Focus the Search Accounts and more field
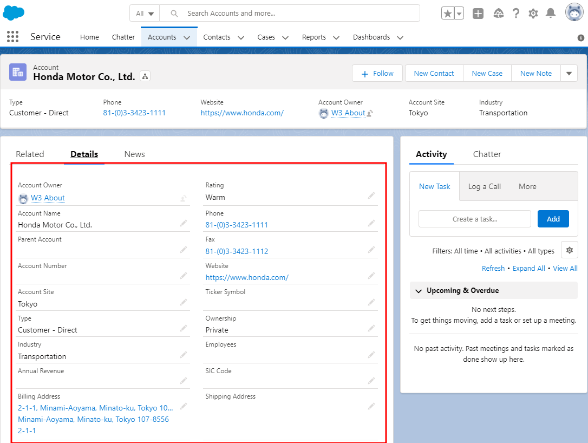588x443 pixels. [x=290, y=14]
